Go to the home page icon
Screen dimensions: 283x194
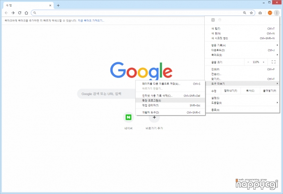click(x=26, y=13)
